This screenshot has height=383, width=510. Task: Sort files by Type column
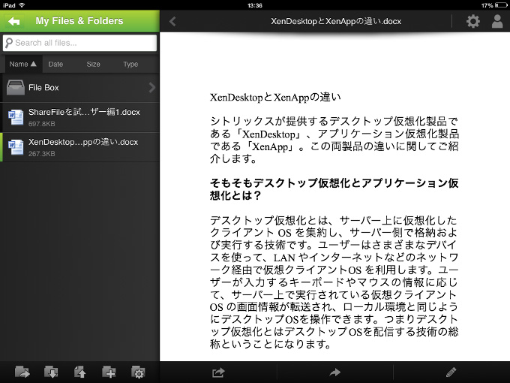pyautogui.click(x=130, y=64)
